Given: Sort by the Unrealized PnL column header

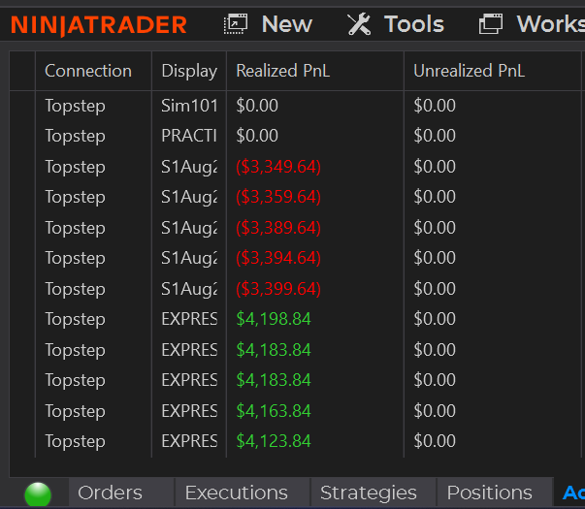Looking at the screenshot, I should click(493, 71).
